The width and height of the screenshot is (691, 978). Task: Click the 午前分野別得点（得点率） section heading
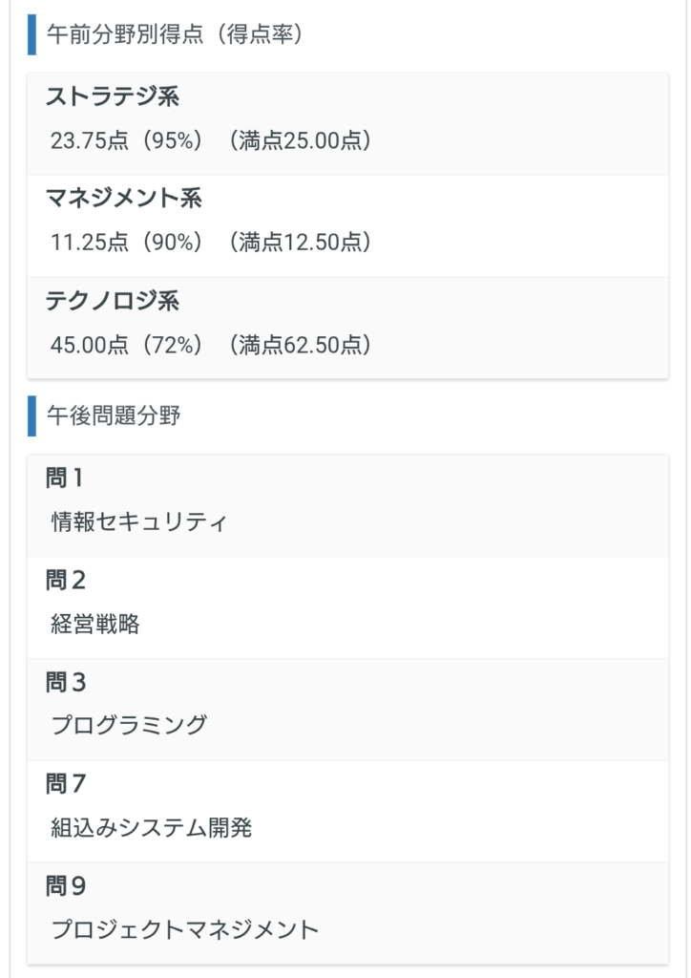[x=175, y=35]
